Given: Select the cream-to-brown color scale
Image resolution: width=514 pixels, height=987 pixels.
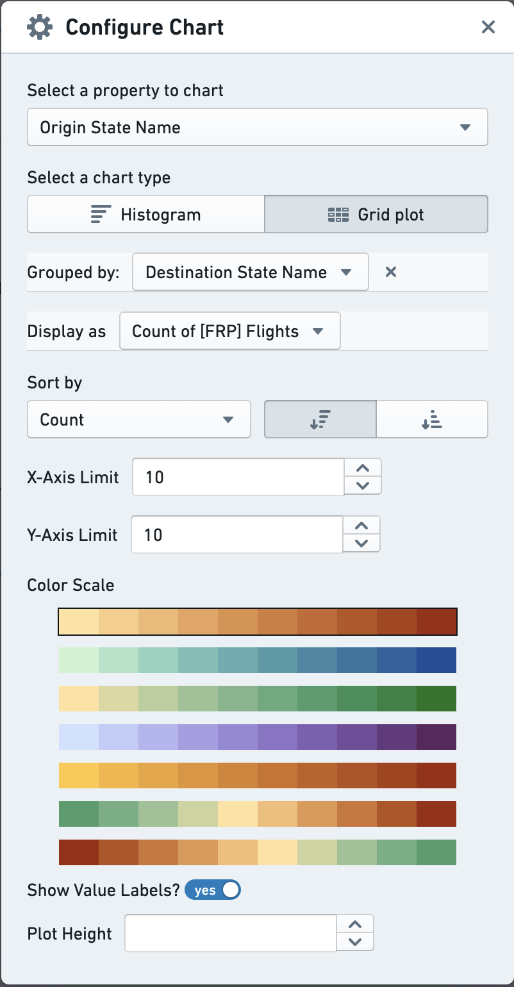Looking at the screenshot, I should click(258, 622).
